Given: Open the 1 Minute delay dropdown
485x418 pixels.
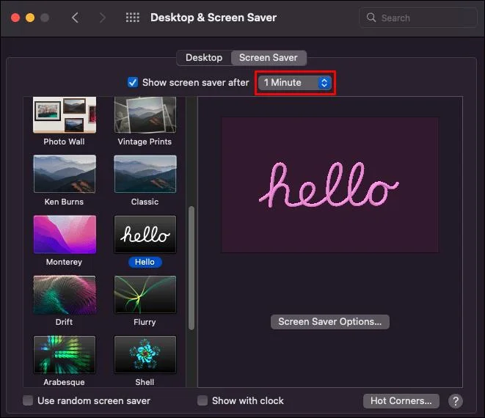Looking at the screenshot, I should [295, 83].
